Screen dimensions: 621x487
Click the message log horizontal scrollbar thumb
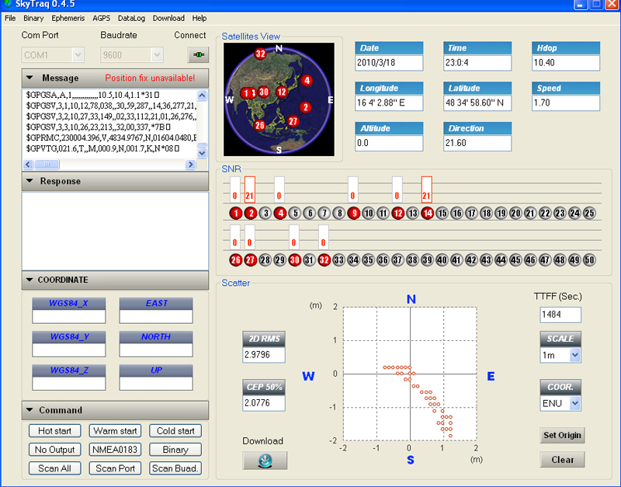coord(47,164)
